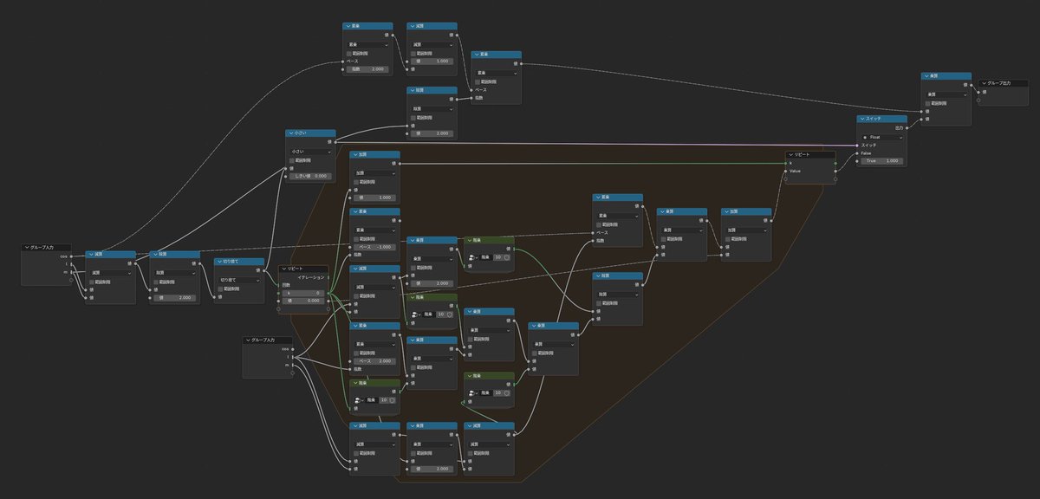Image resolution: width=1040 pixels, height=499 pixels.
Task: Click the ベース -1.000 field
Action: click(374, 247)
